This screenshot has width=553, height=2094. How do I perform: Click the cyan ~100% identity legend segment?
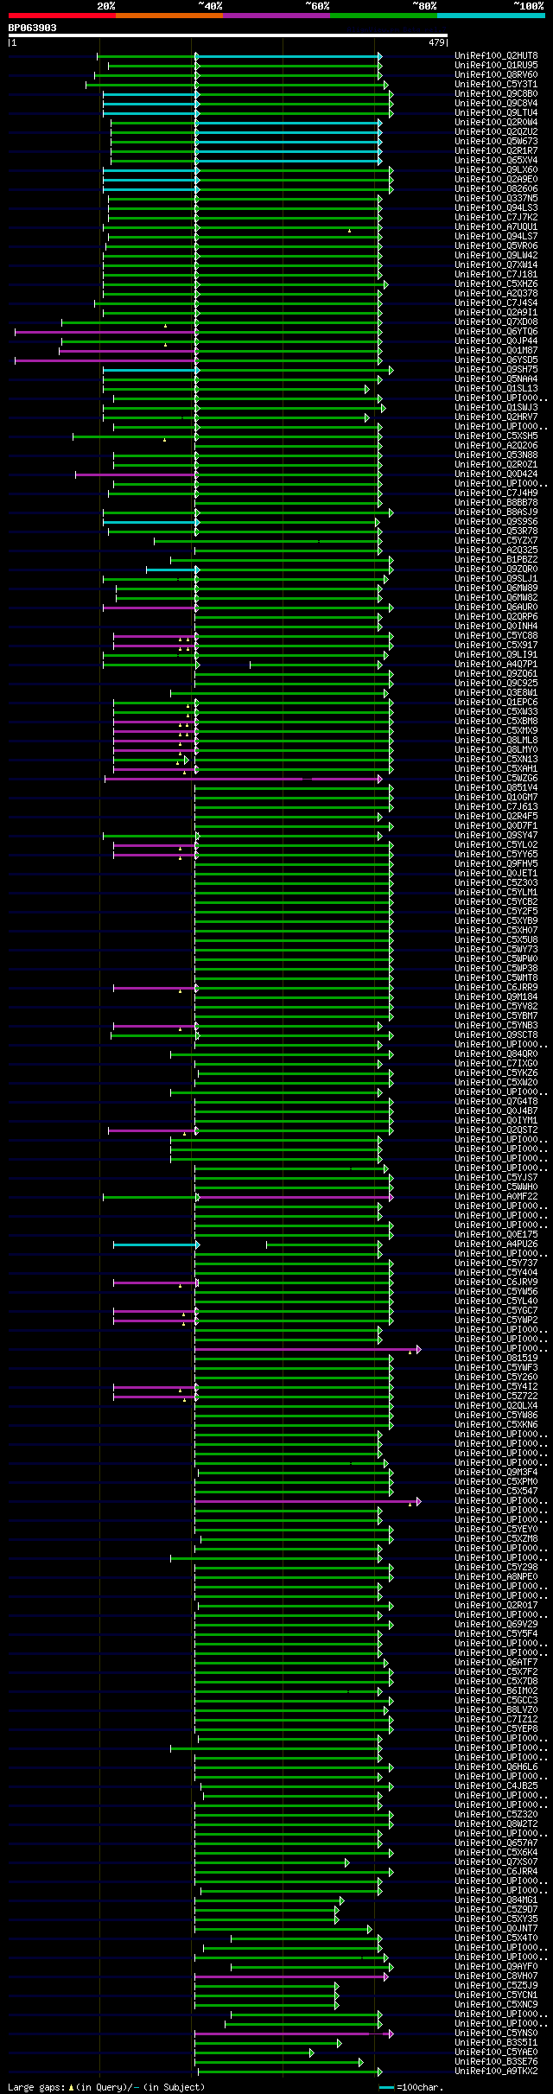click(491, 16)
